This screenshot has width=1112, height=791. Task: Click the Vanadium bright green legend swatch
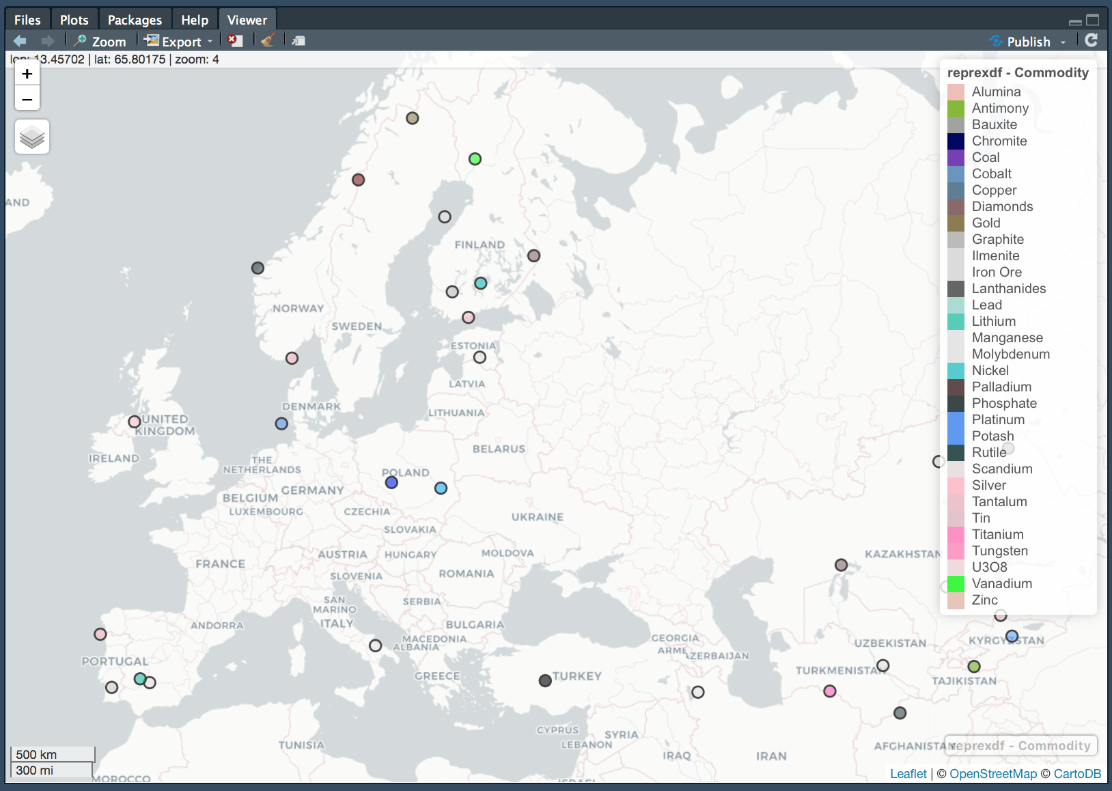[x=956, y=583]
